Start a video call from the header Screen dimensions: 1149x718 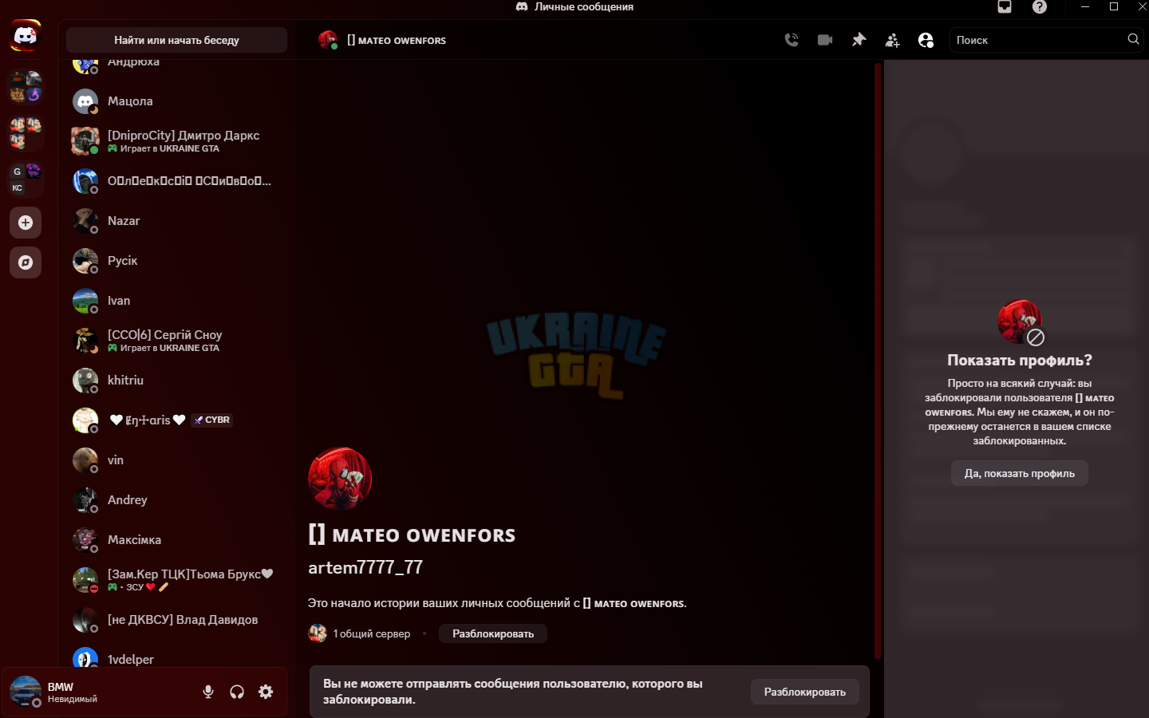coord(825,40)
